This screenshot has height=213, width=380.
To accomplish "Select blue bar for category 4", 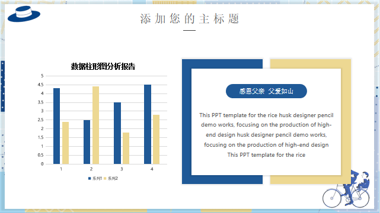I will point(148,124).
